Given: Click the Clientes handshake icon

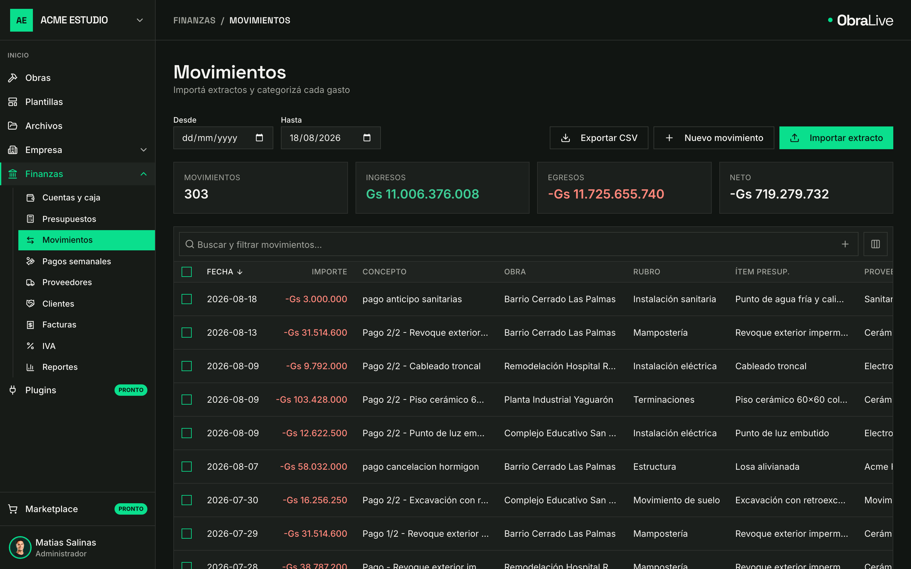Looking at the screenshot, I should (30, 304).
